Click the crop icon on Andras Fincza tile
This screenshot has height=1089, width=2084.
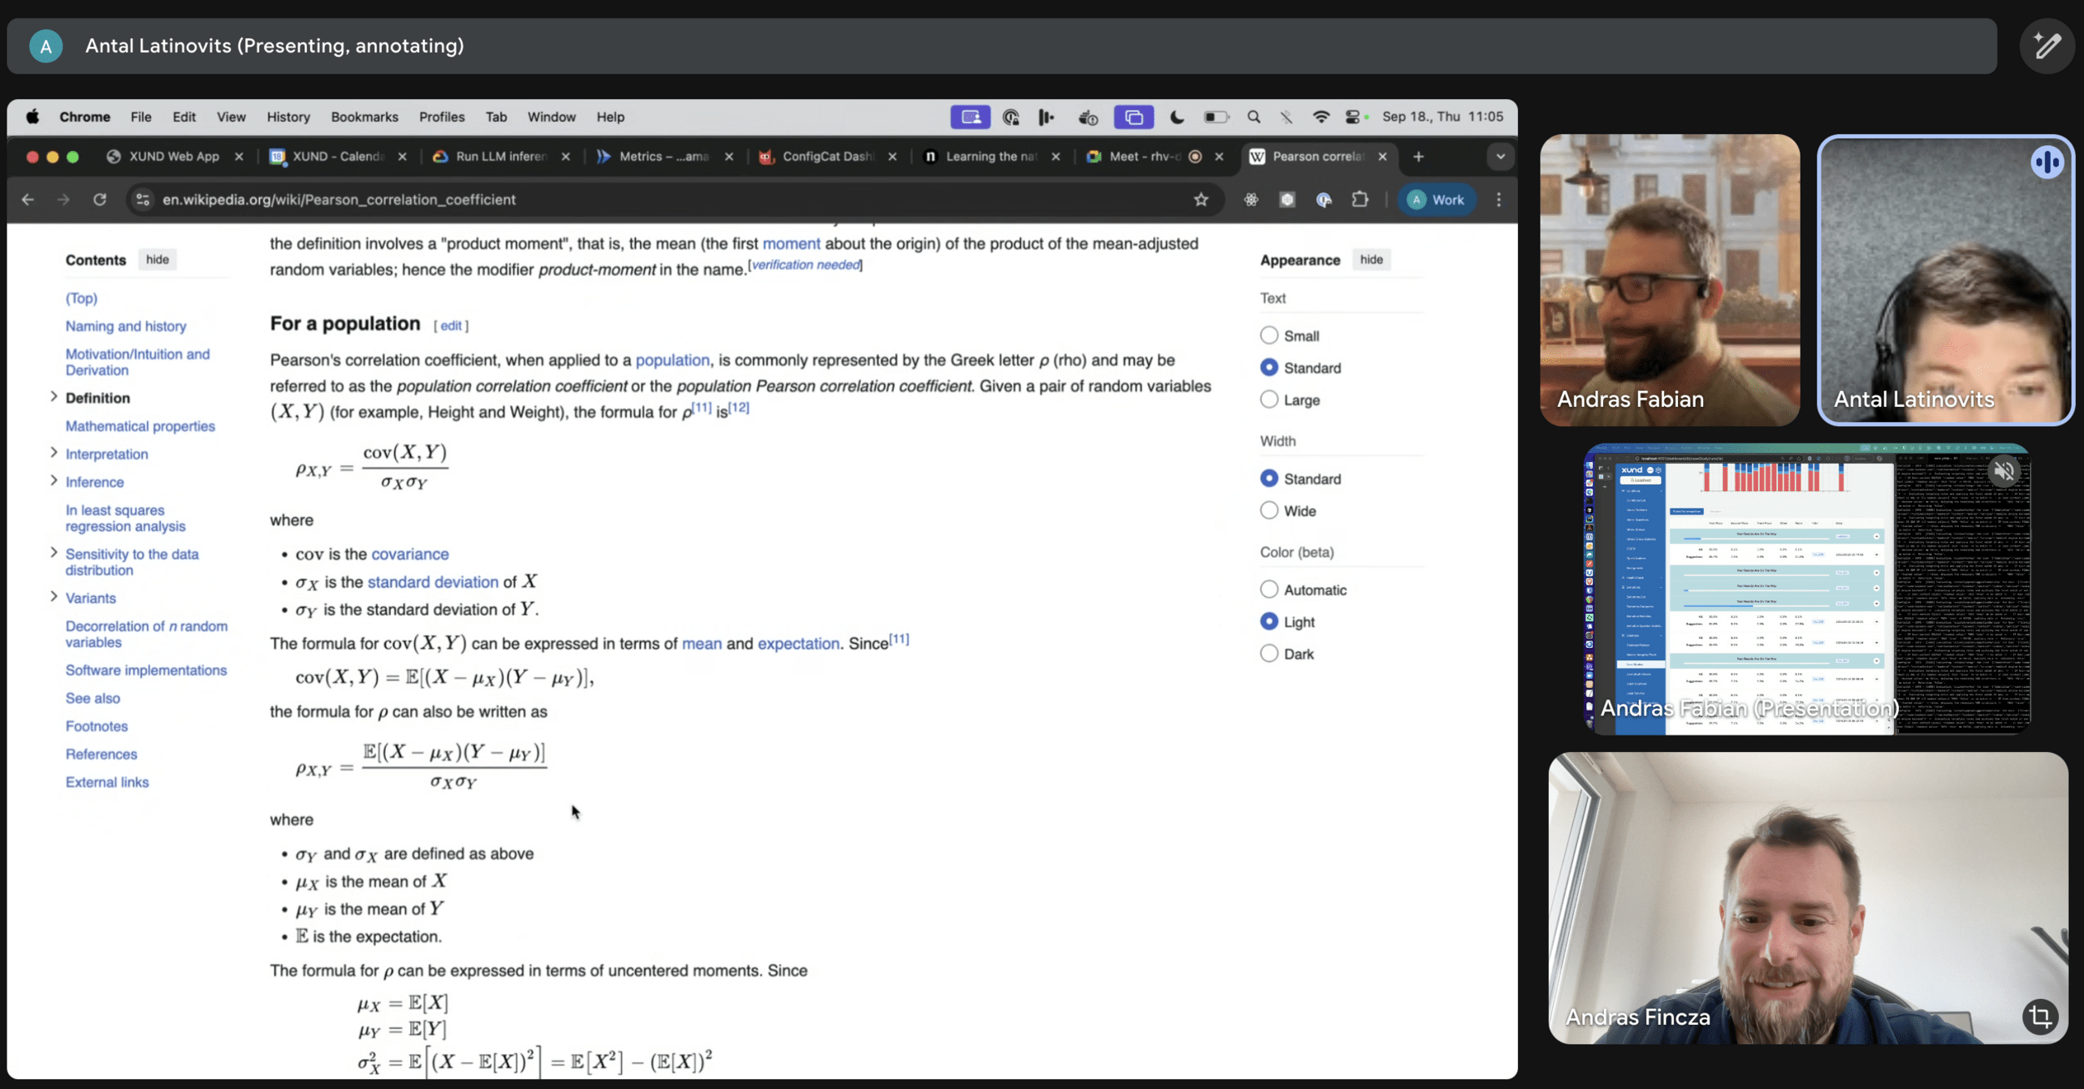[2040, 1016]
